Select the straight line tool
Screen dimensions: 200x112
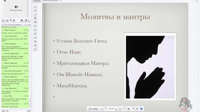35,26
